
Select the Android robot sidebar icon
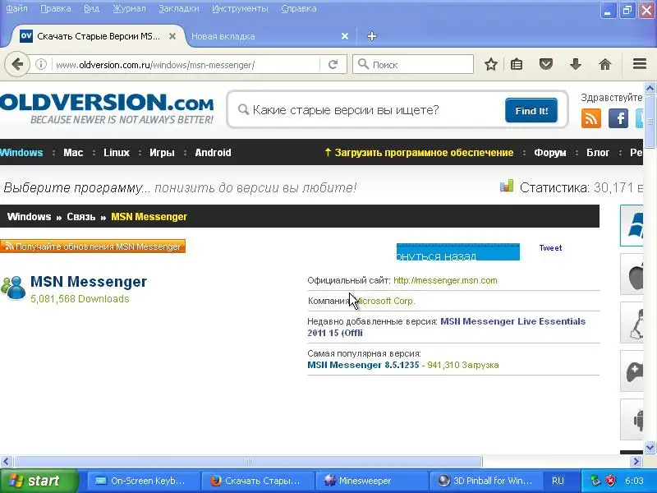click(x=632, y=419)
